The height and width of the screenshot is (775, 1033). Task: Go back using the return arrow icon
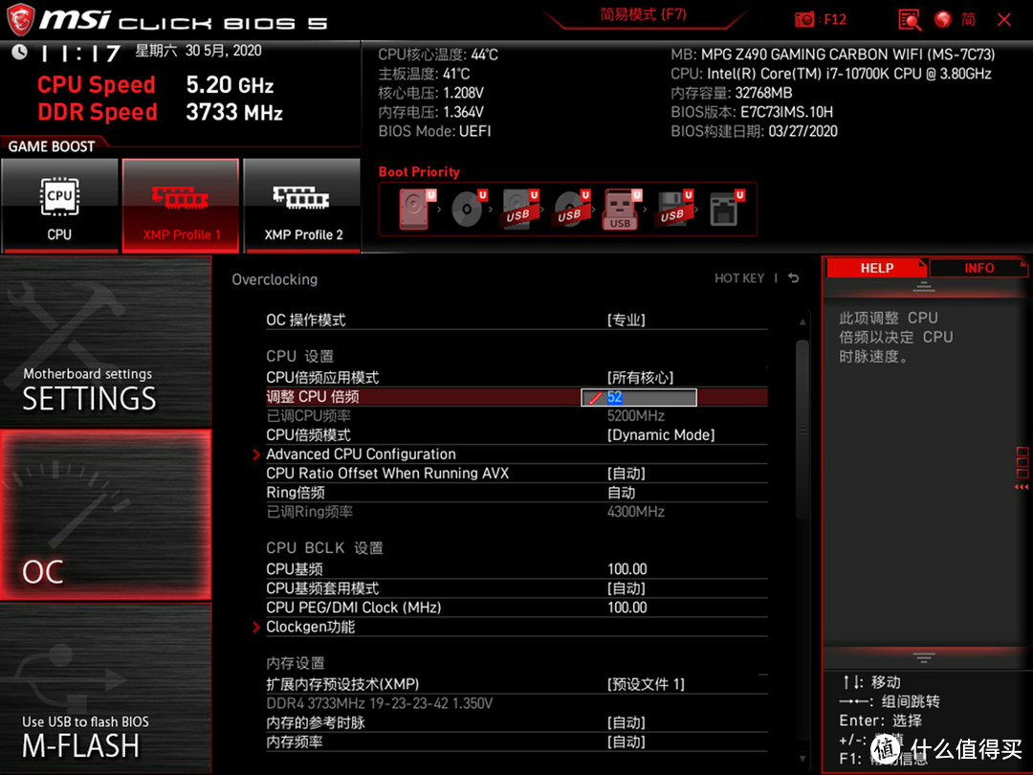tap(794, 278)
